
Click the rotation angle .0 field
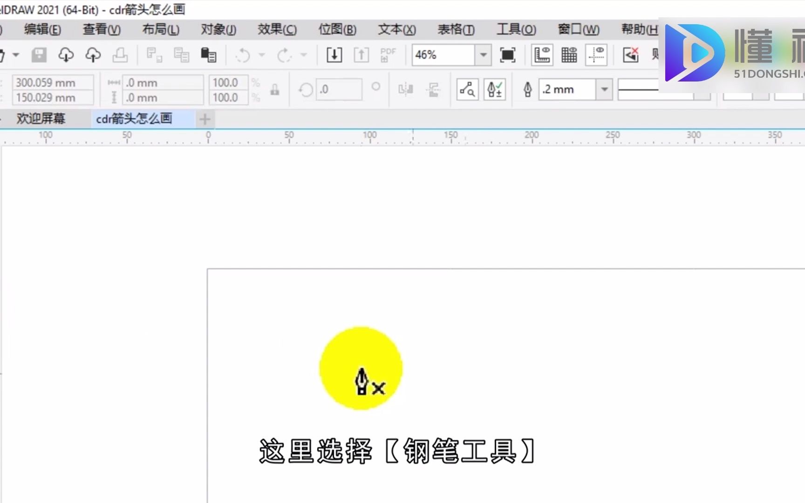tap(339, 89)
